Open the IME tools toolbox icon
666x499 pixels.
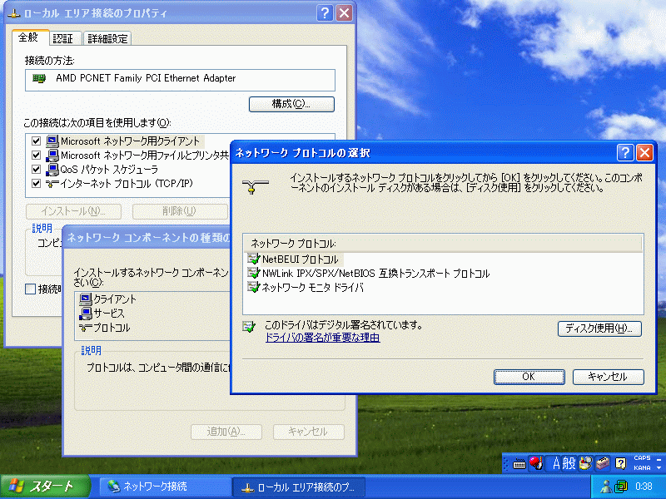[x=603, y=463]
